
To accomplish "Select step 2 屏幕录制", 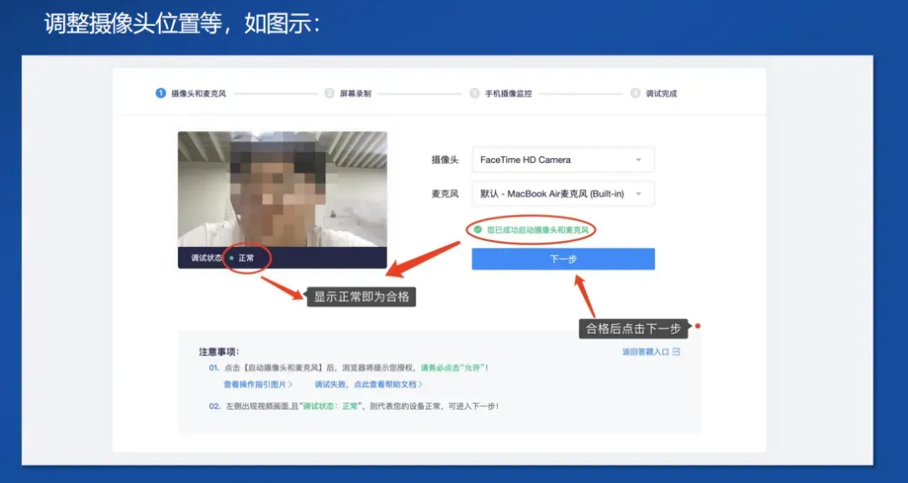I will tap(347, 93).
